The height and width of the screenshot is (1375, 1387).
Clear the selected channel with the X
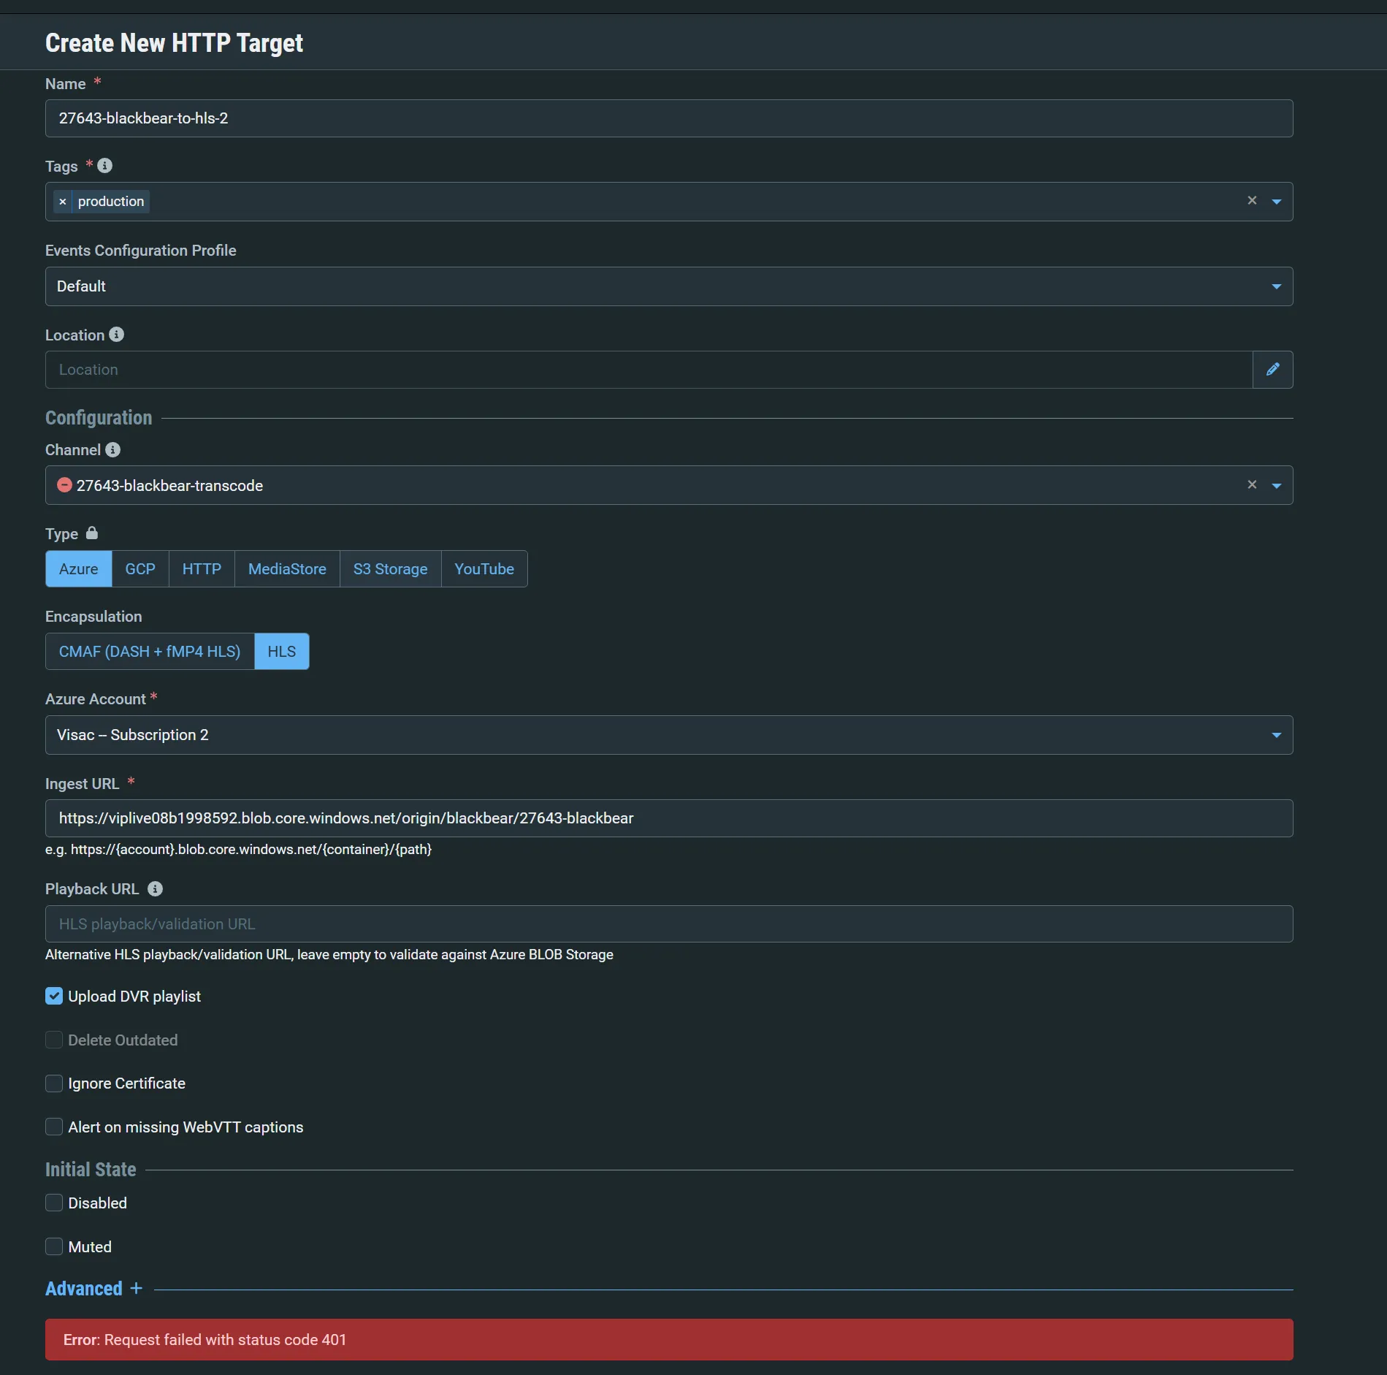click(1252, 484)
